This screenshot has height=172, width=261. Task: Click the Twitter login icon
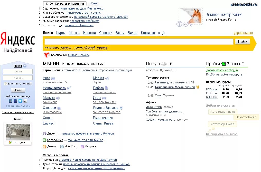pyautogui.click(x=20, y=101)
